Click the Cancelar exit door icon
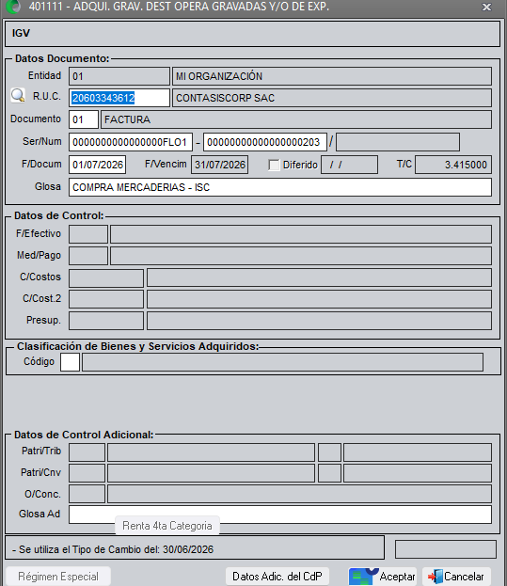 [435, 577]
